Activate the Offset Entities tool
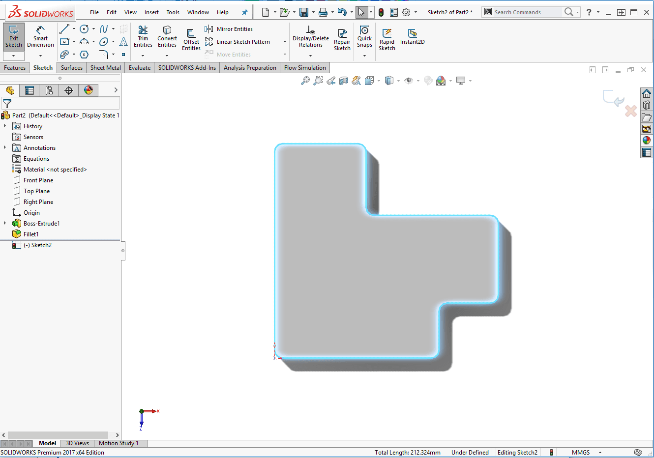Screen dimensions: 654x458 pyautogui.click(x=191, y=39)
